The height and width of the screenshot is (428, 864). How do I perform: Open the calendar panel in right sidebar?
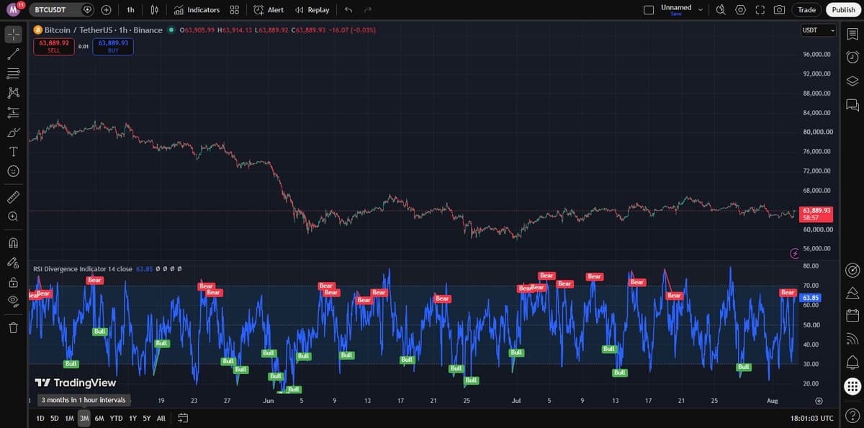[852, 315]
